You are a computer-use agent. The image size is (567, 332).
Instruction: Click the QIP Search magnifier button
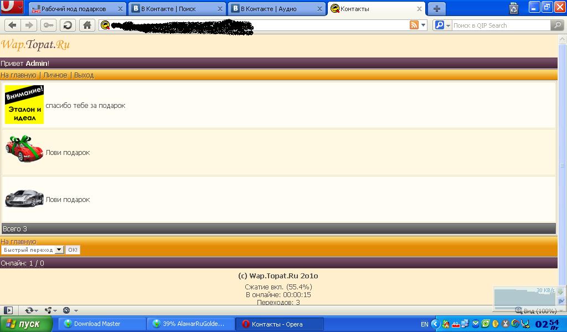click(557, 25)
